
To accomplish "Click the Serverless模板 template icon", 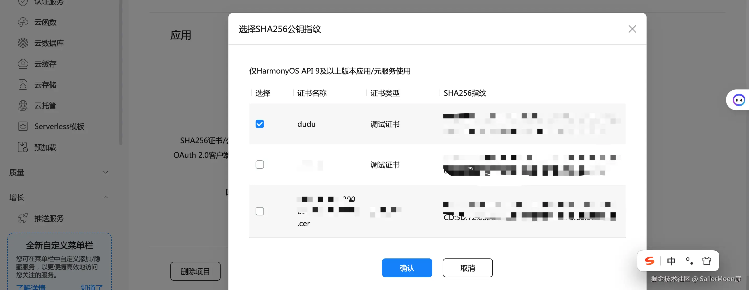I will click(23, 126).
